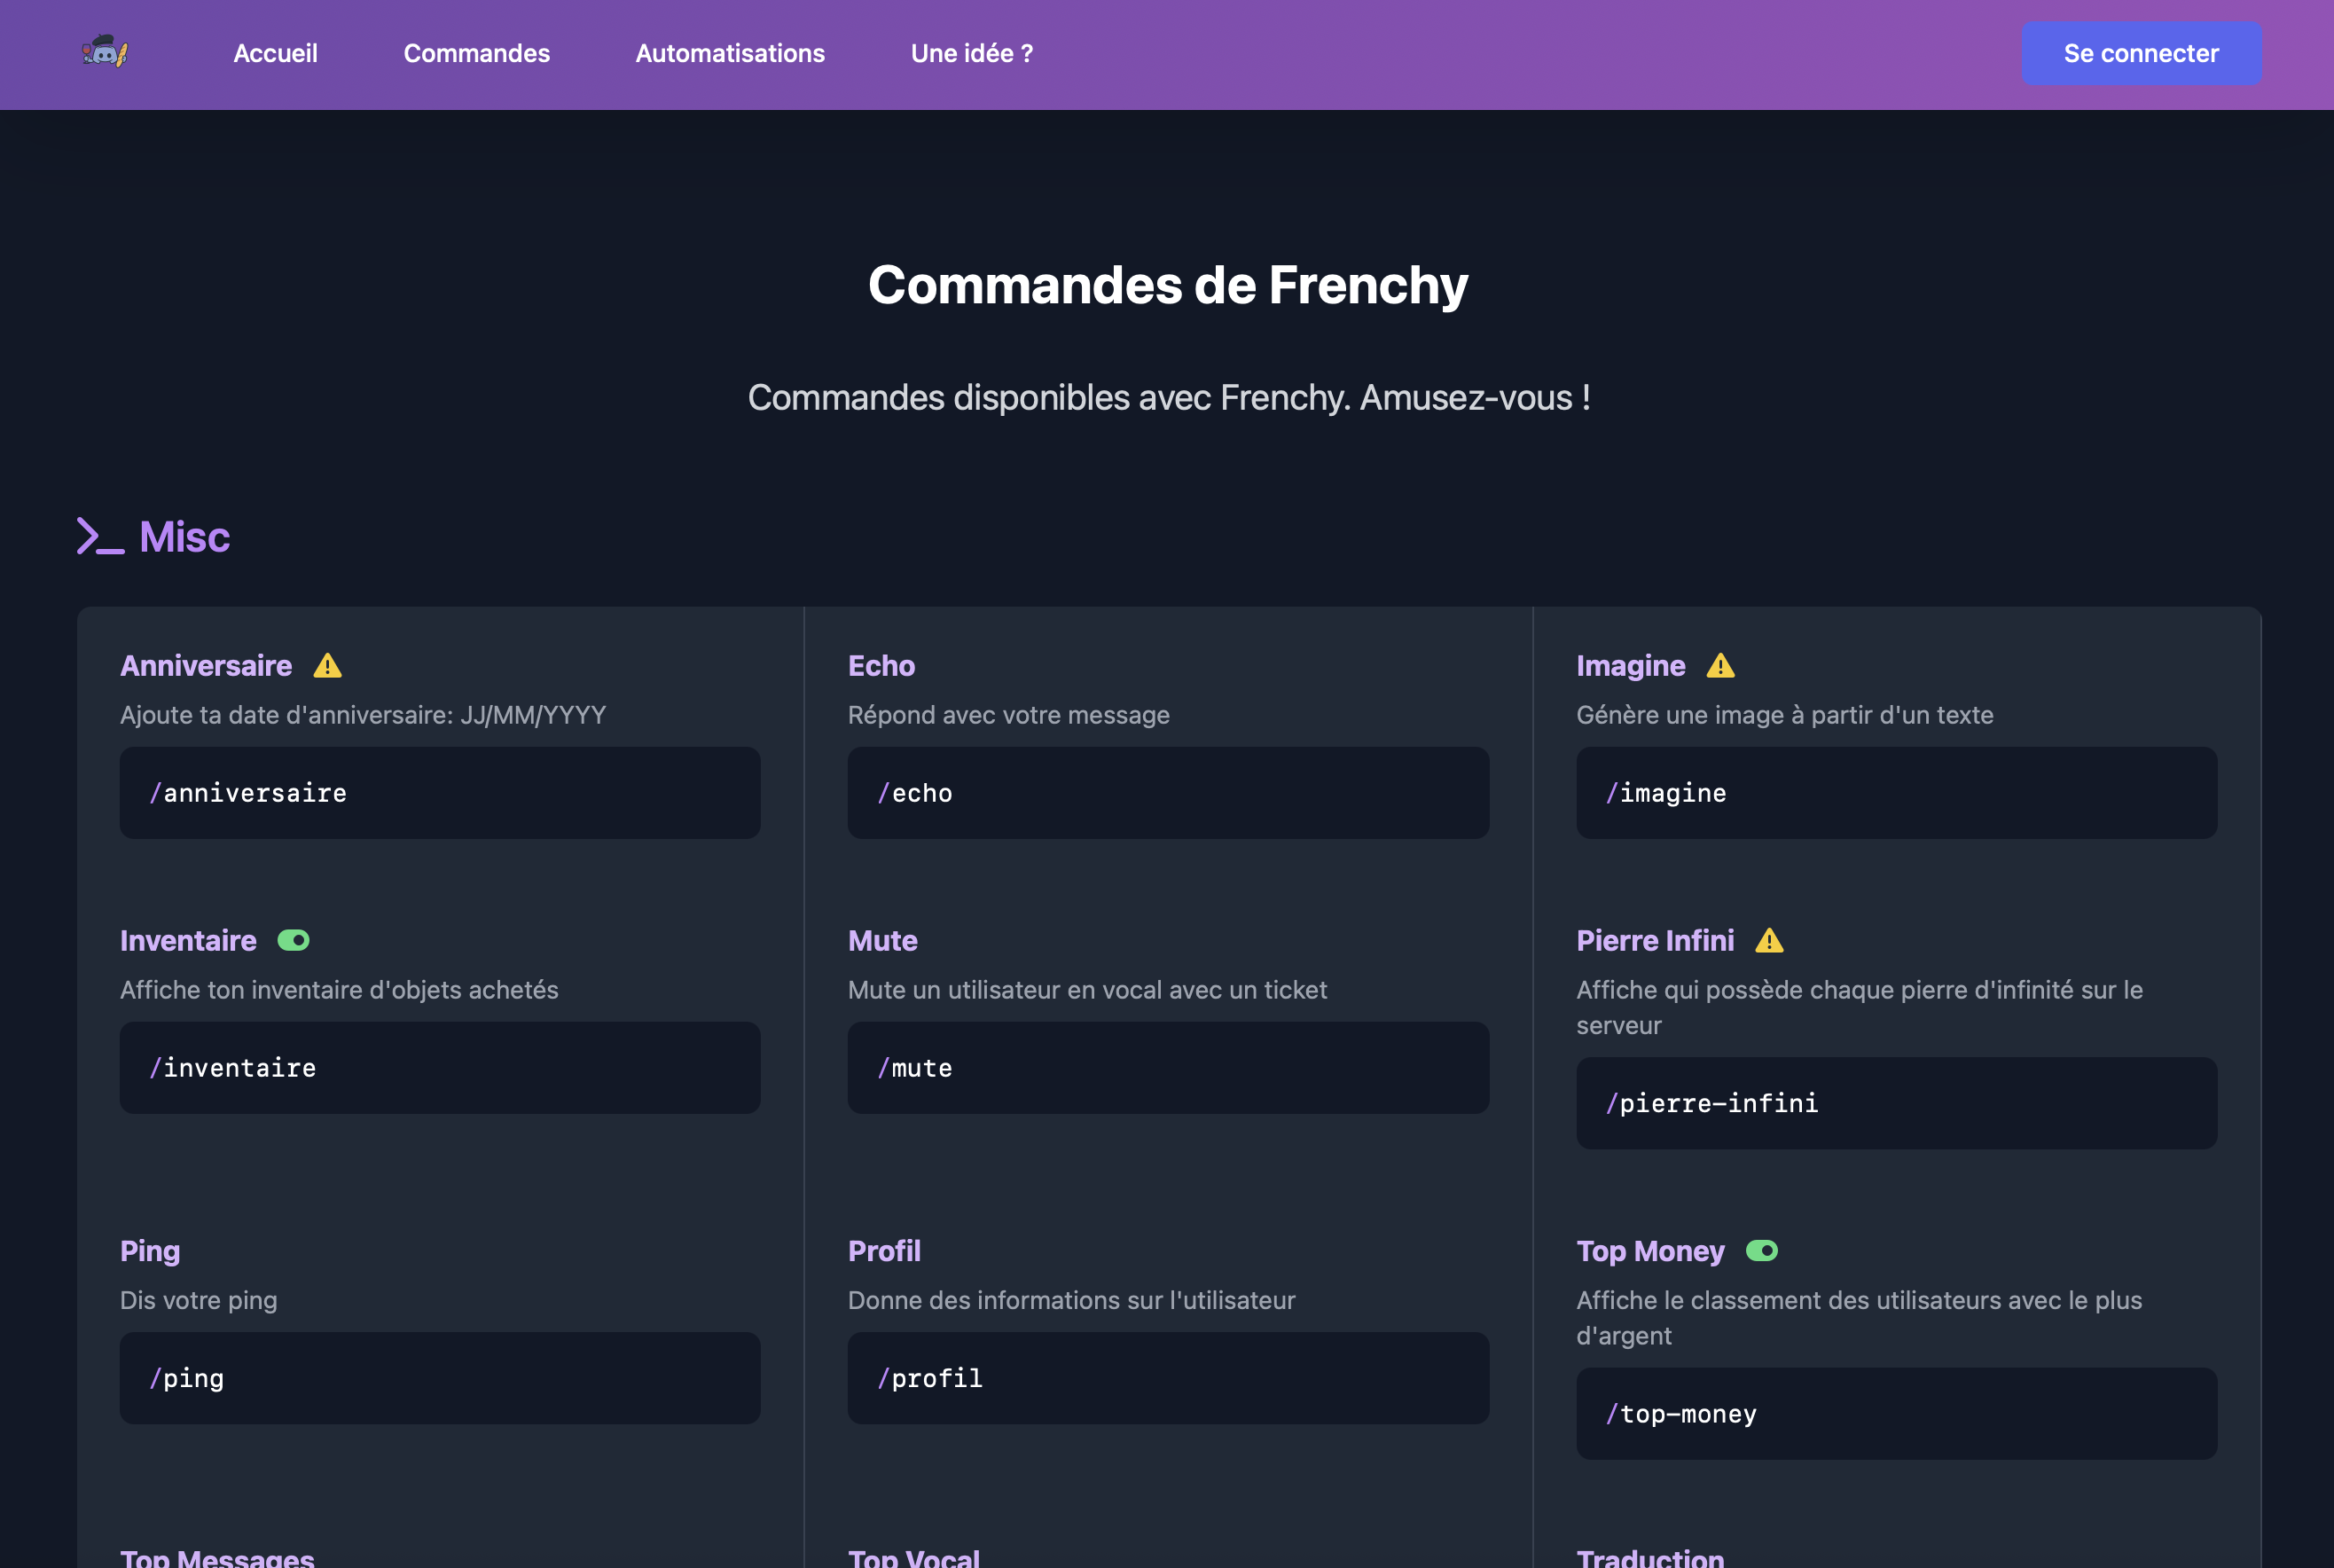Click the /anniversaire command box
This screenshot has width=2334, height=1568.
pos(440,793)
